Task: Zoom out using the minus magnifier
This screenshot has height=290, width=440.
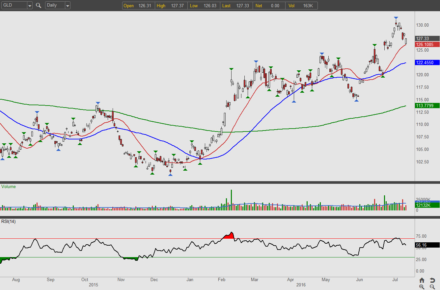Action: (x=432, y=287)
